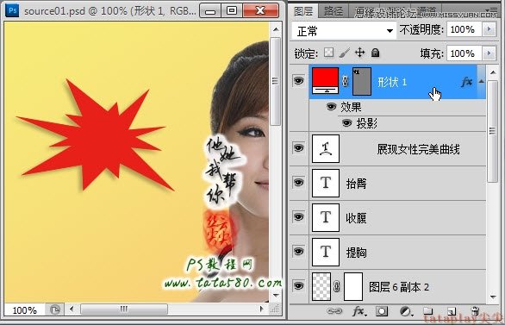Hide the 收腹 text layer
505x325 pixels.
tap(298, 216)
